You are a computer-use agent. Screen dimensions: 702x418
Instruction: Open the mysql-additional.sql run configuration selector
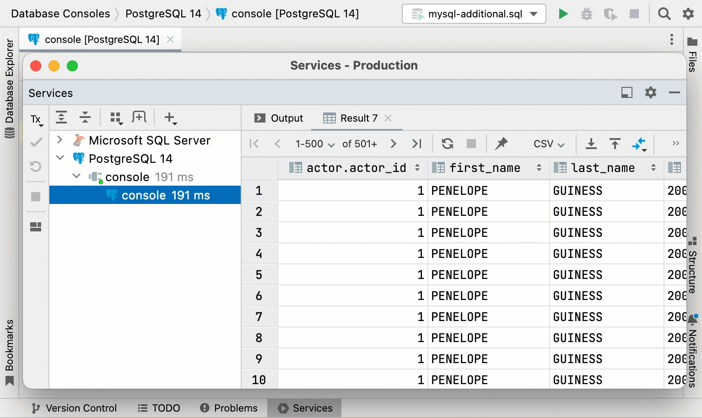tap(474, 14)
